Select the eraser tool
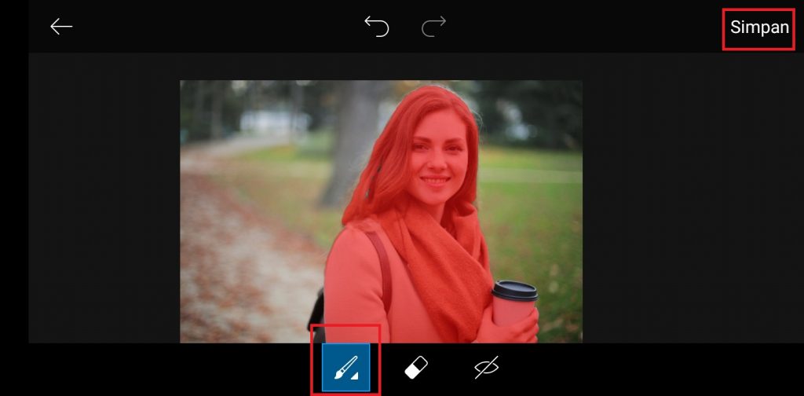Image resolution: width=804 pixels, height=396 pixels. [x=416, y=368]
